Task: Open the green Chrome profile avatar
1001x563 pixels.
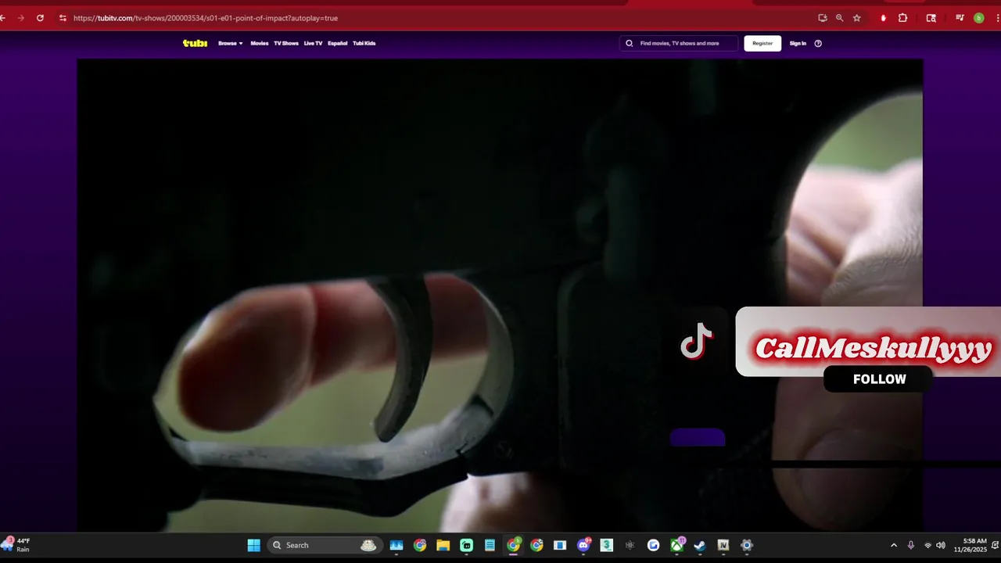Action: [x=978, y=18]
